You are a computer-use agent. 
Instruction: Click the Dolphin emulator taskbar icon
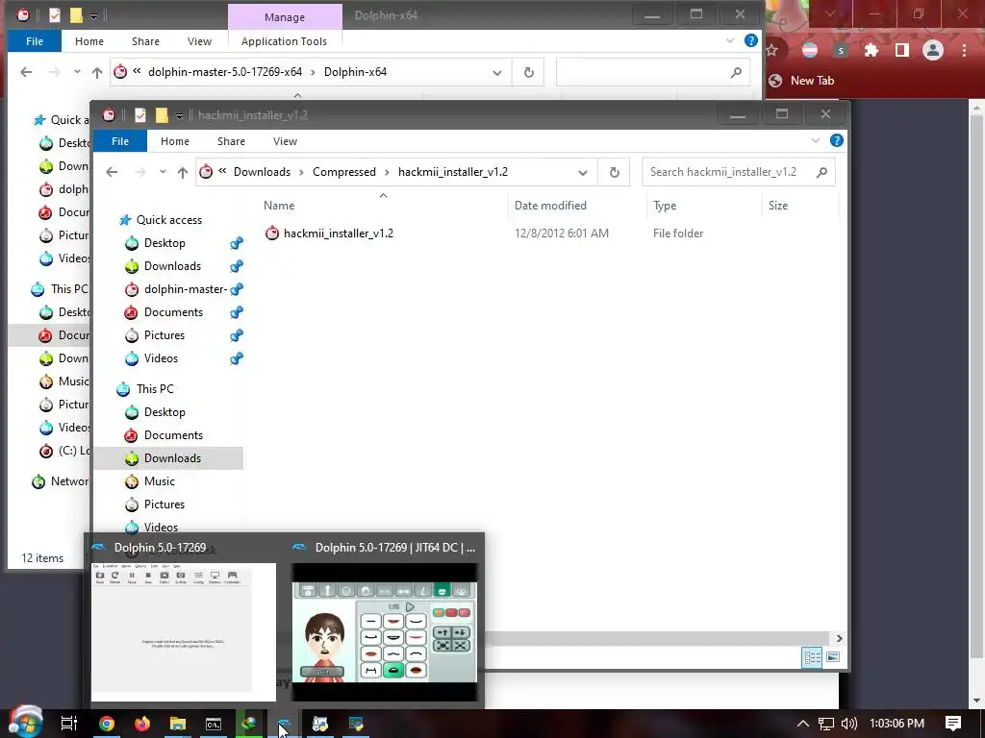(x=285, y=724)
